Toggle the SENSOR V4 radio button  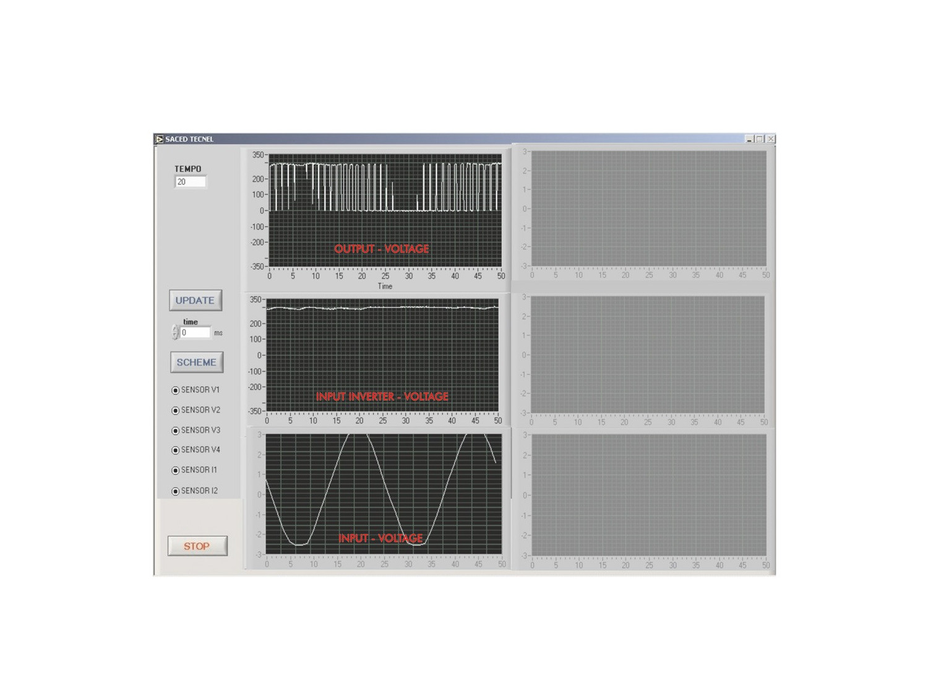pos(175,450)
